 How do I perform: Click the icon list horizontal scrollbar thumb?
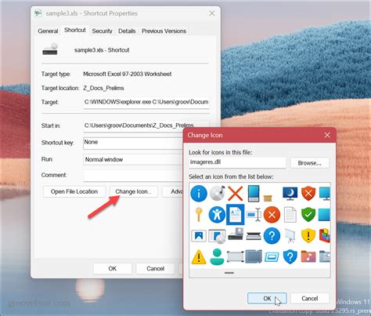[x=229, y=273]
